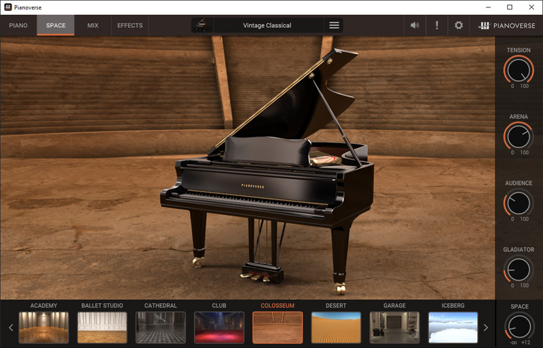Click the Tension knob

[519, 70]
